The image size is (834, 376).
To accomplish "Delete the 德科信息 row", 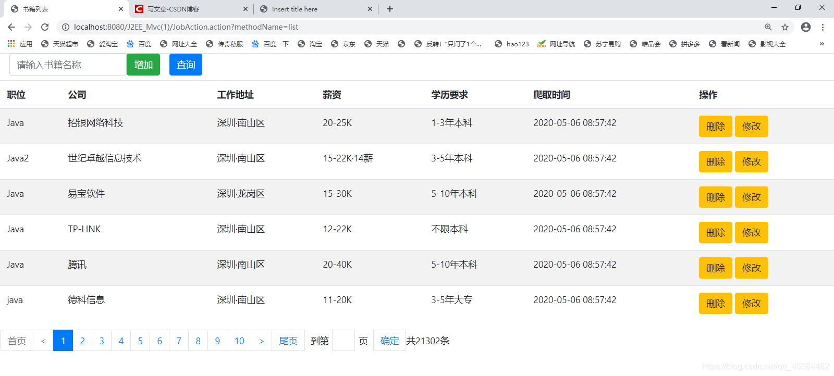I will 716,303.
